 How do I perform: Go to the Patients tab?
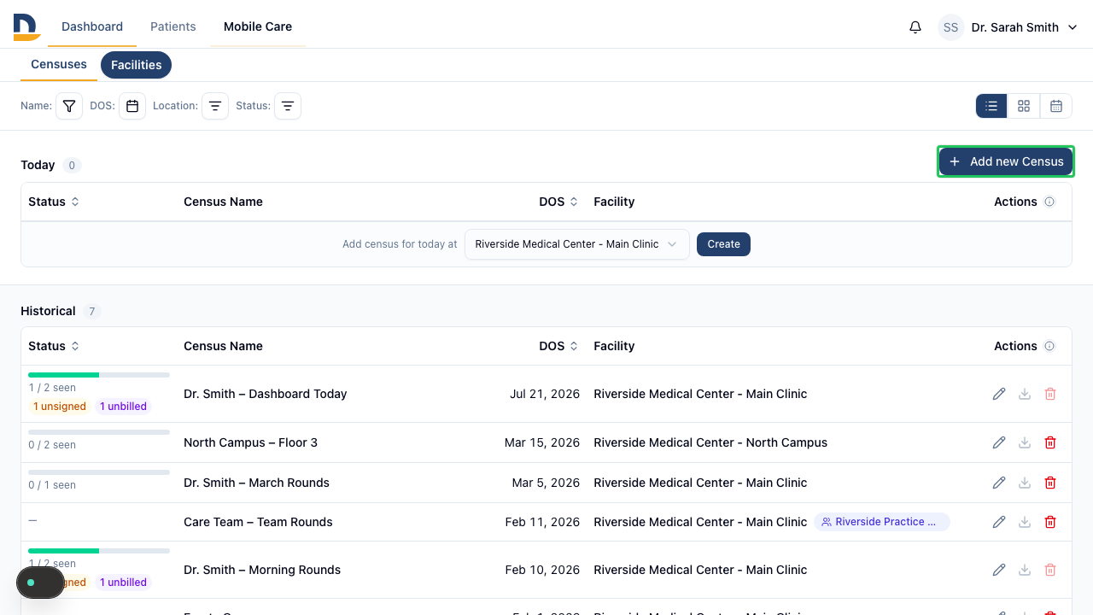click(173, 26)
